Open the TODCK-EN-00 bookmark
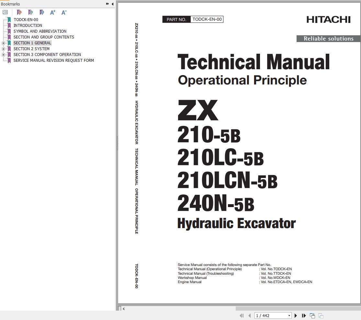Viewport: 361px width, 320px height. tap(26, 19)
